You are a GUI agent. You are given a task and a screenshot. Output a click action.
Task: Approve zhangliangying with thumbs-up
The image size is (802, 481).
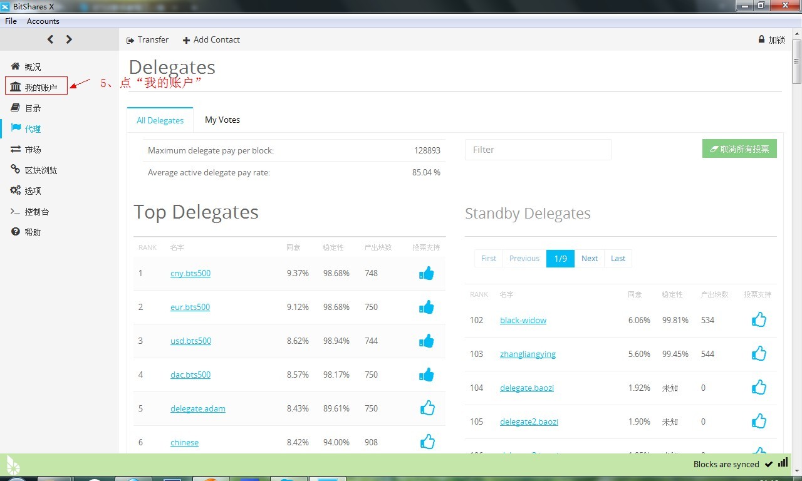pyautogui.click(x=759, y=353)
